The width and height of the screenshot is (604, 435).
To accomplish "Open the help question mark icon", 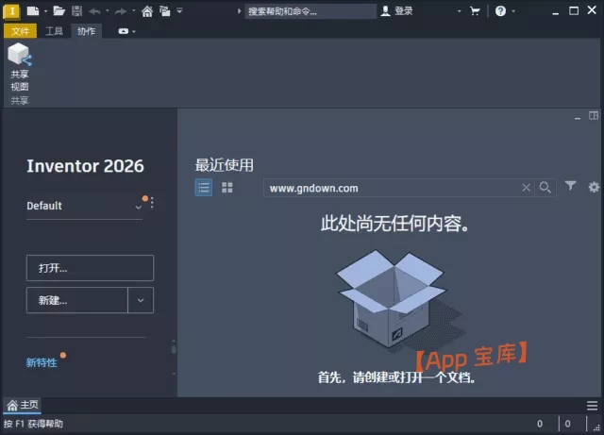I will 500,11.
